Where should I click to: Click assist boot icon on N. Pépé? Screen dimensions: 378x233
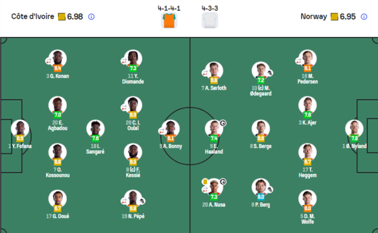pos(142,201)
